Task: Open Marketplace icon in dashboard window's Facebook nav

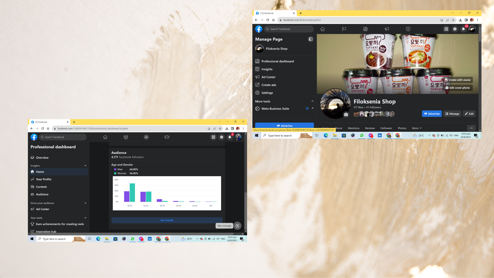Action: 126,137
